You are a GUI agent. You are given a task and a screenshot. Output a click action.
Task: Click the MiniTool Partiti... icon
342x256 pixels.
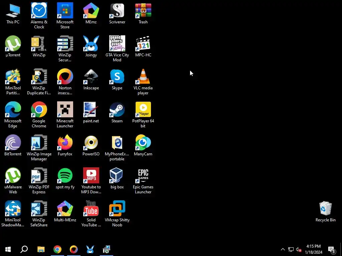[x=13, y=82]
